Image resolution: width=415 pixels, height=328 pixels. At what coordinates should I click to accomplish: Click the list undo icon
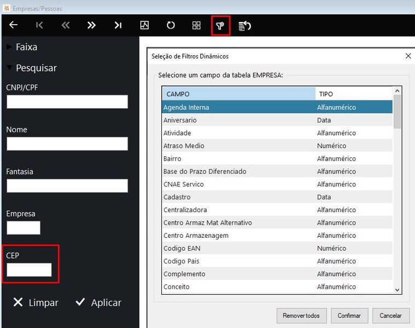pyautogui.click(x=245, y=26)
